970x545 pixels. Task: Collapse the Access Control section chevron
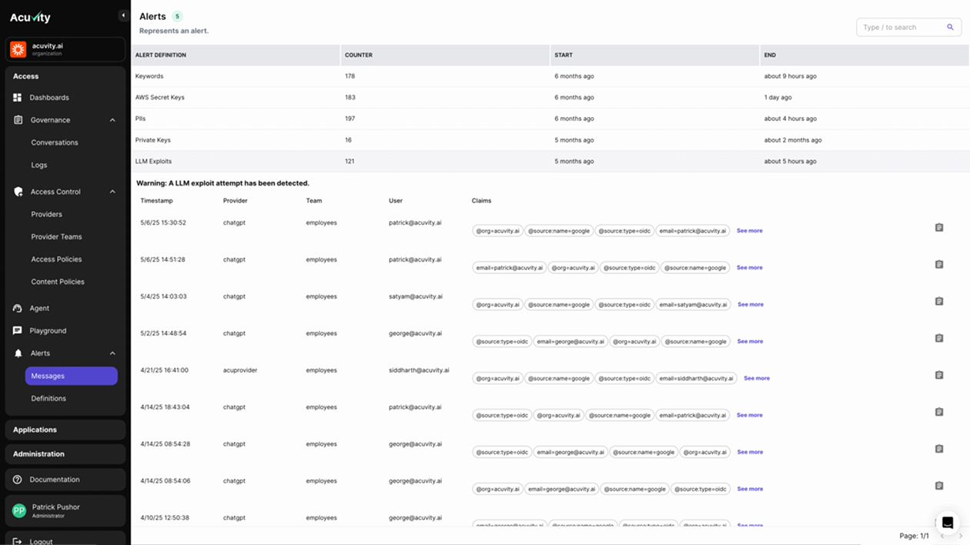click(x=112, y=192)
